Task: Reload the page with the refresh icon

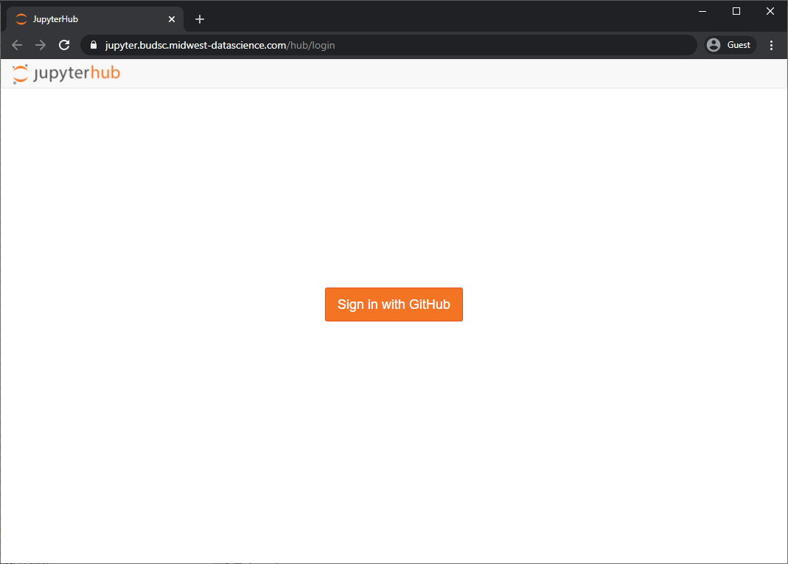Action: pos(64,45)
